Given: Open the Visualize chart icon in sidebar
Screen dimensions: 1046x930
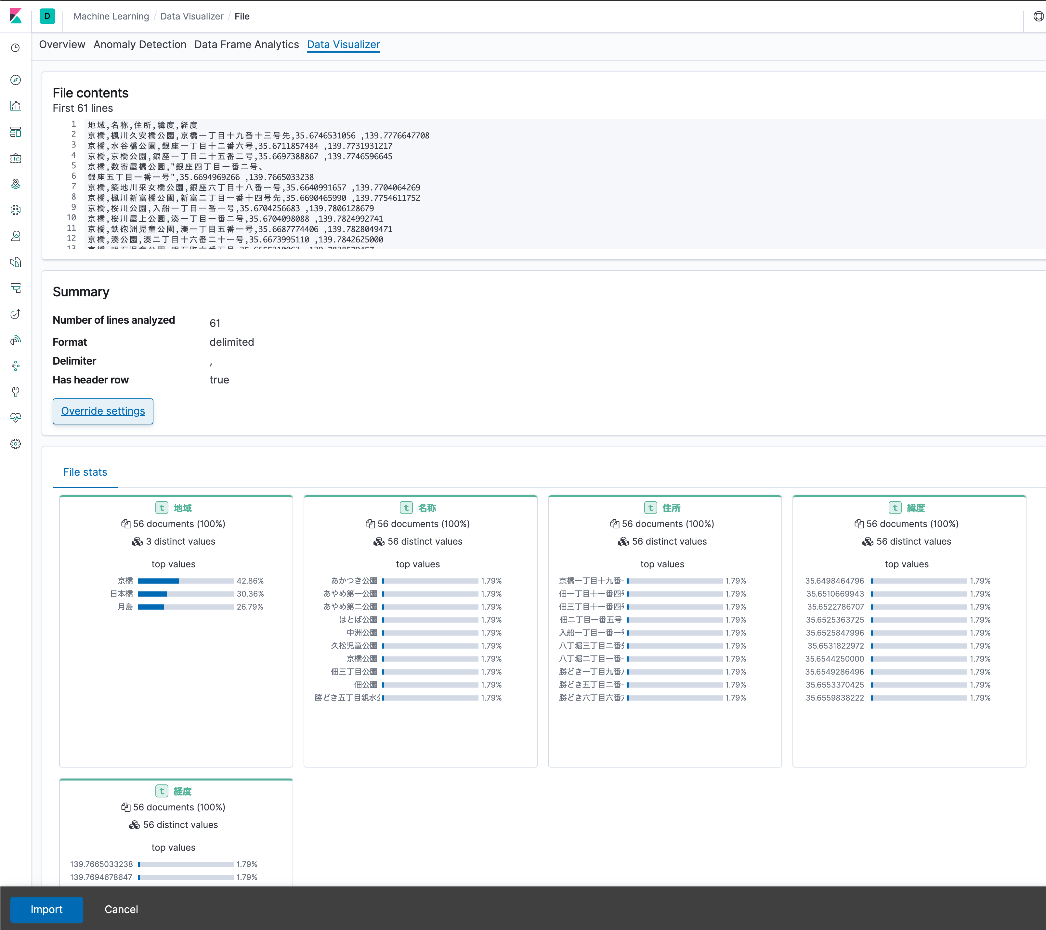Looking at the screenshot, I should tap(15, 106).
